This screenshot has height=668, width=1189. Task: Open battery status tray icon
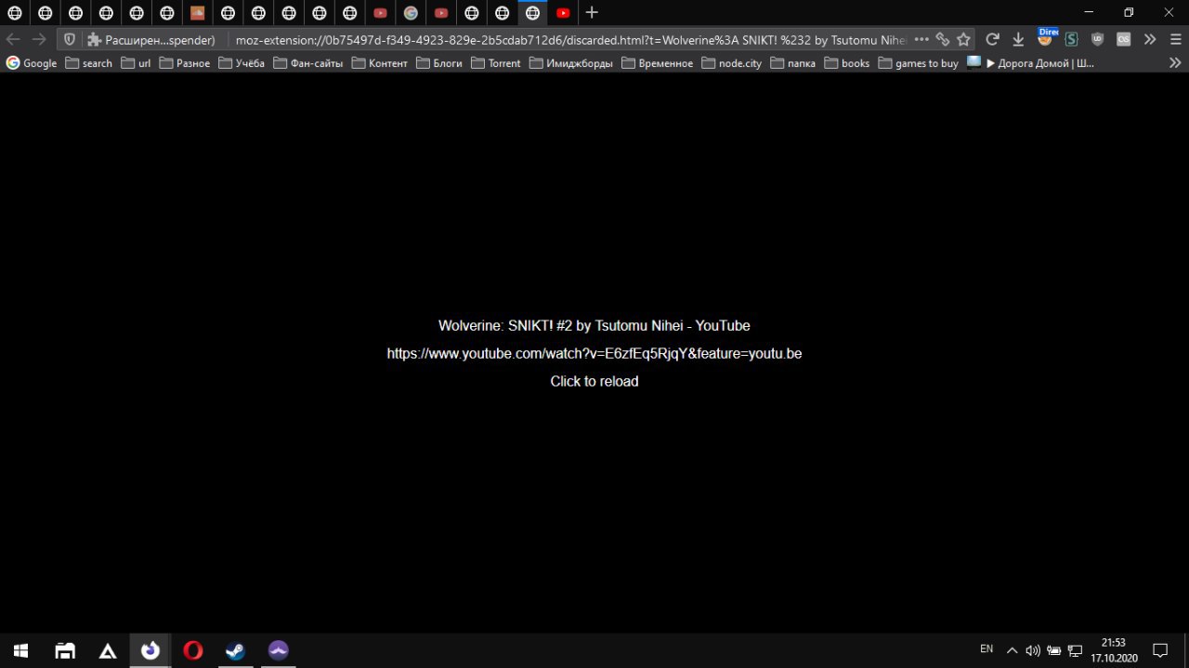pyautogui.click(x=1054, y=650)
